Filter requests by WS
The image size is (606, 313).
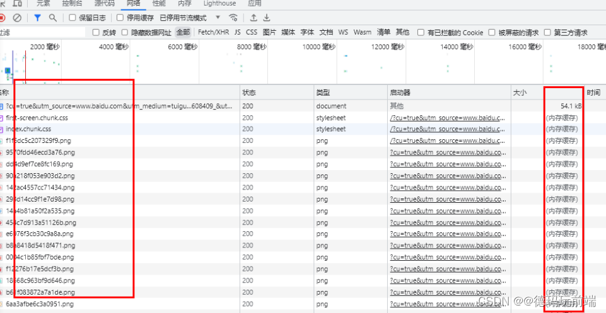(x=343, y=32)
